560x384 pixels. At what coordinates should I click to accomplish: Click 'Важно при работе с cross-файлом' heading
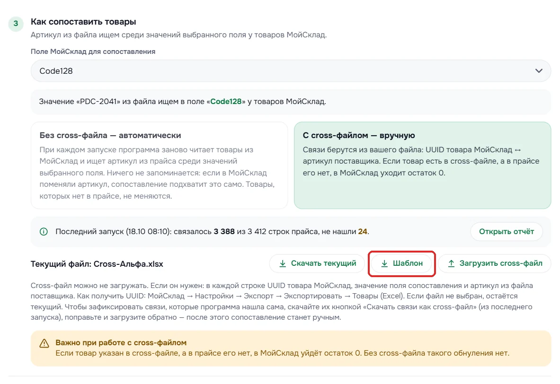[121, 342]
